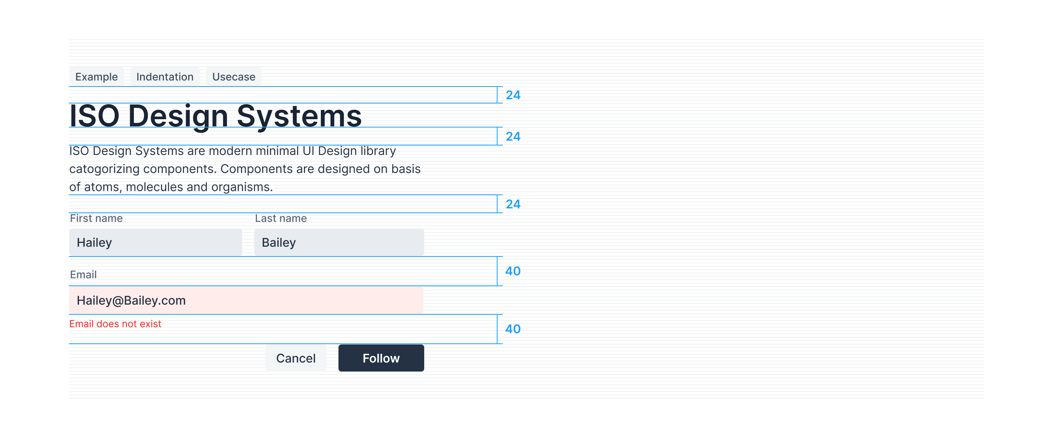Click the 40 spacing label beside Email label

513,271
